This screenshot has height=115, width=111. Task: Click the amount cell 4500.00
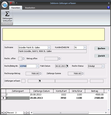[x=95, y=95]
